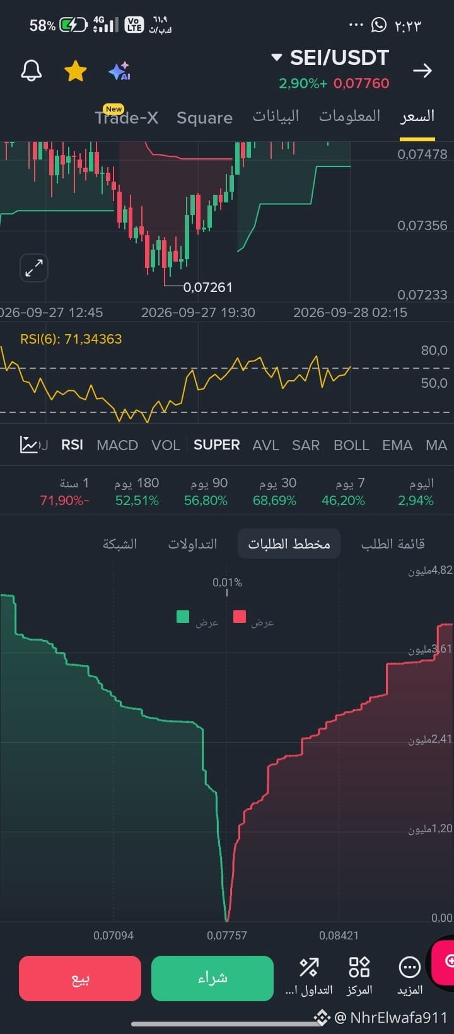Open the price alert bell icon

coord(31,71)
